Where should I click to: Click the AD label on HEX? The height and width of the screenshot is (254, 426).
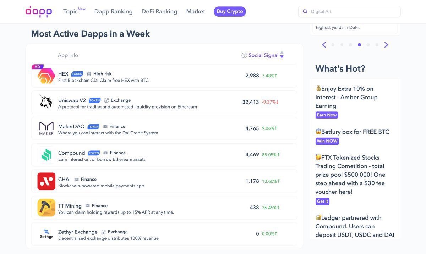(37, 67)
